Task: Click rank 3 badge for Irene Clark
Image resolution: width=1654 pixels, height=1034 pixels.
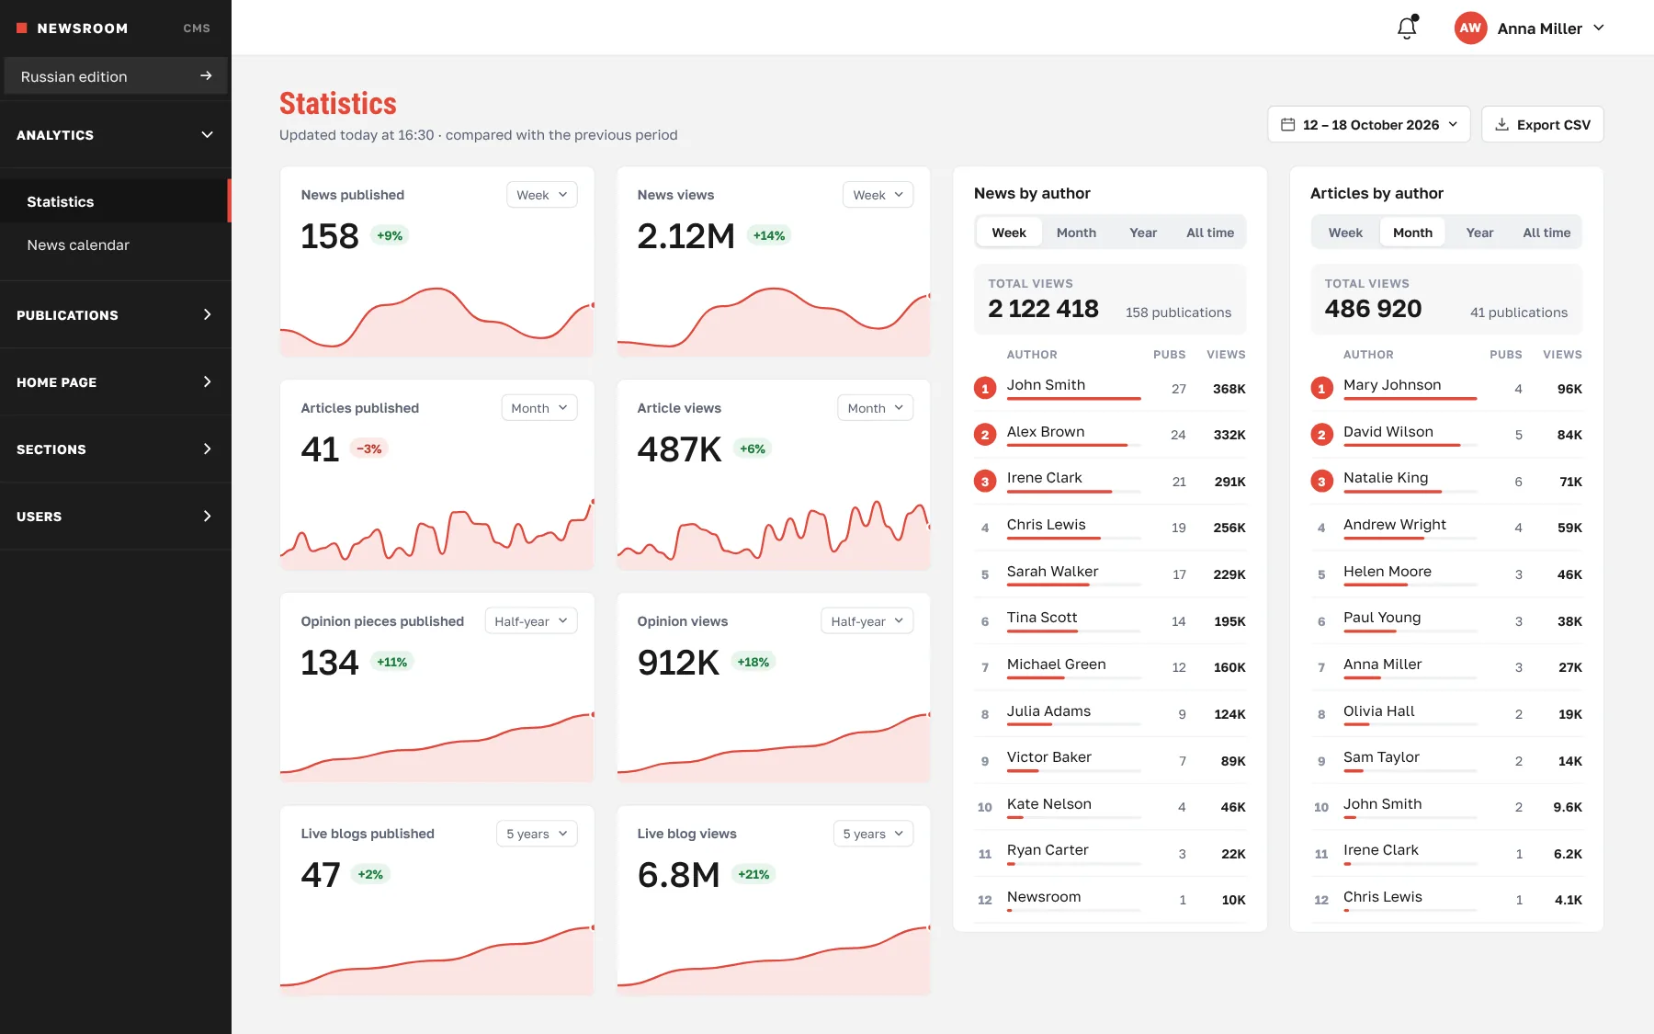Action: tap(985, 481)
